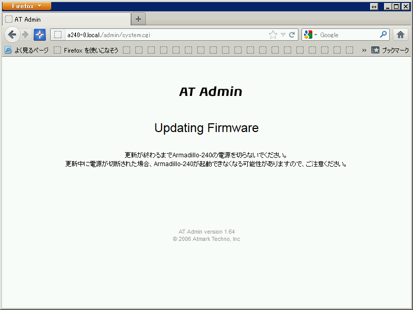Go to the home page icon
Screen dimensions: 413x310
tap(401, 35)
